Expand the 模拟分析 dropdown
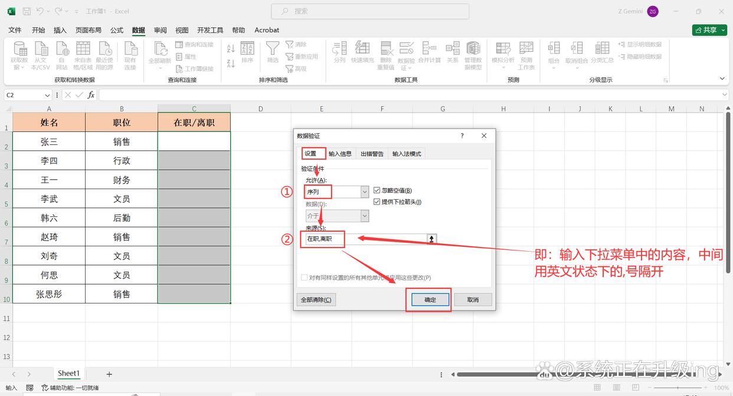Image resolution: width=733 pixels, height=396 pixels. tap(503, 68)
